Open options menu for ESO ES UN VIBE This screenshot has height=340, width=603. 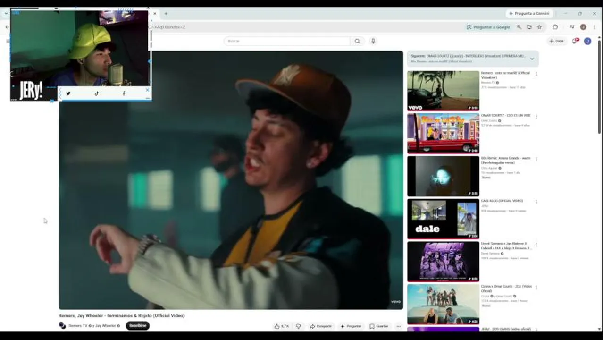(536, 116)
